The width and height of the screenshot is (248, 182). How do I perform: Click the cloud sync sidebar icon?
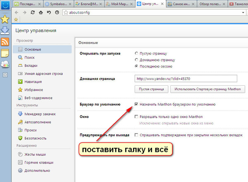click(5, 64)
